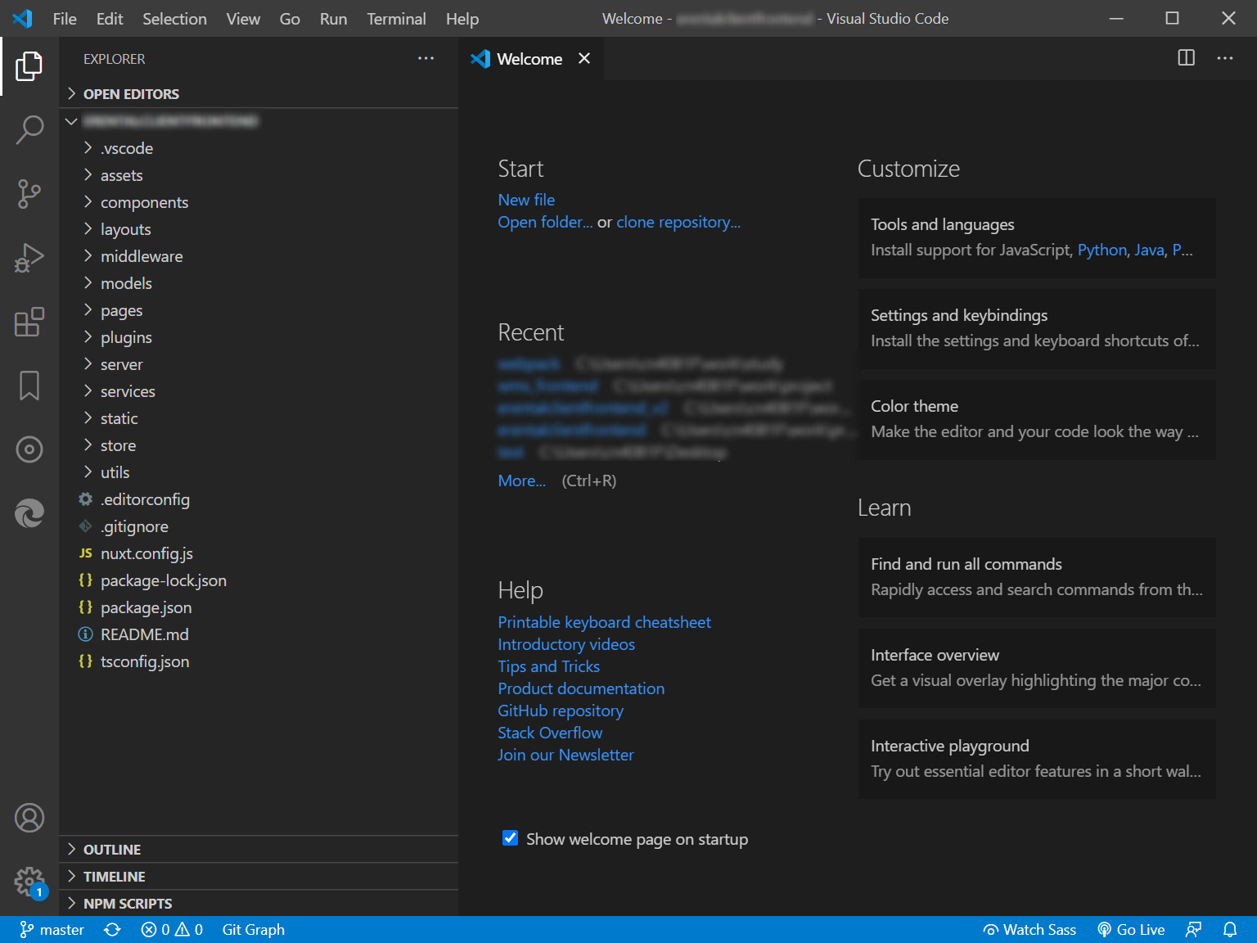Uncheck Show welcome page on startup
The width and height of the screenshot is (1257, 943).
pos(510,838)
